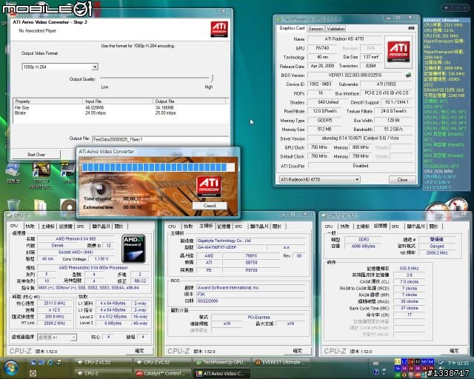The image size is (474, 379).
Task: Open SPD tab in middle CPU-Z window
Action: (238, 226)
